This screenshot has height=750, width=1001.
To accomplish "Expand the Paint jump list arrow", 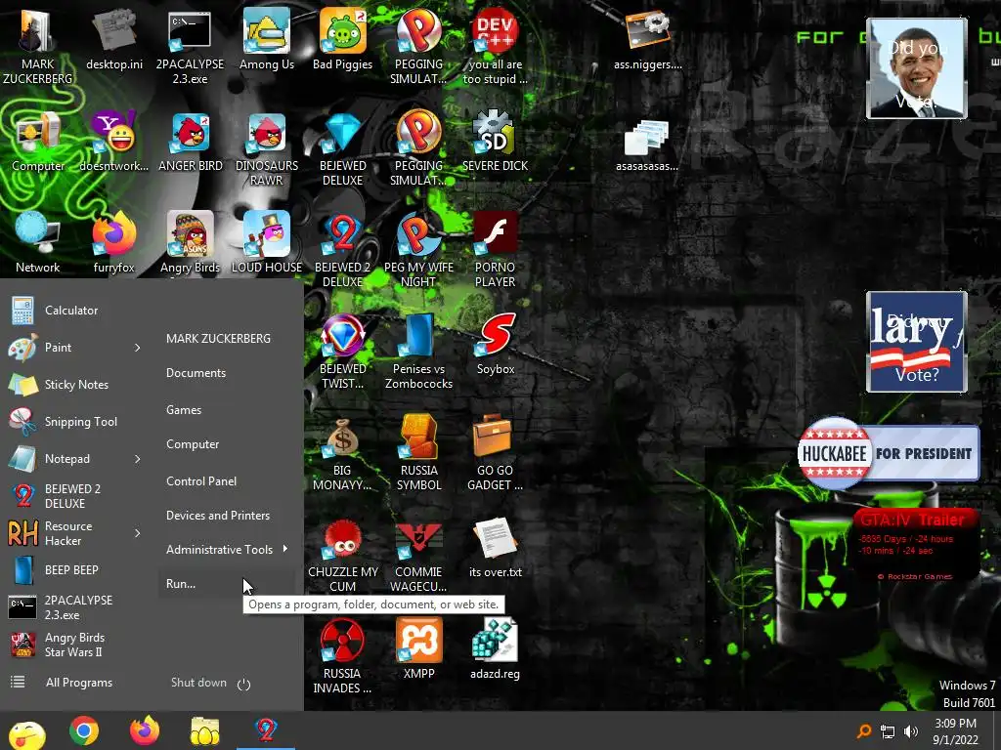I will (138, 348).
